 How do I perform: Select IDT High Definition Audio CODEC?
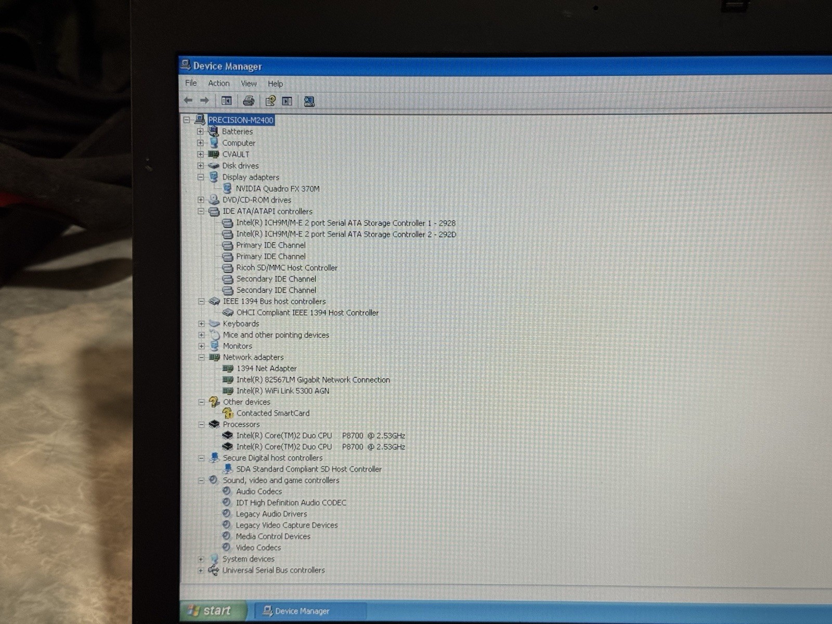point(291,503)
